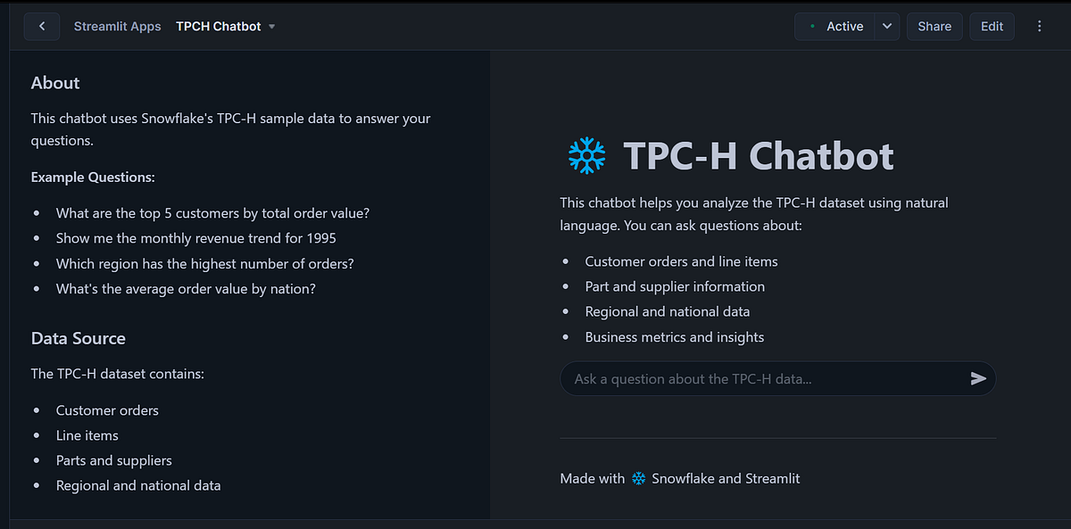Open the TPCH Chatbot app switcher dropdown
This screenshot has width=1071, height=529.
tap(270, 26)
